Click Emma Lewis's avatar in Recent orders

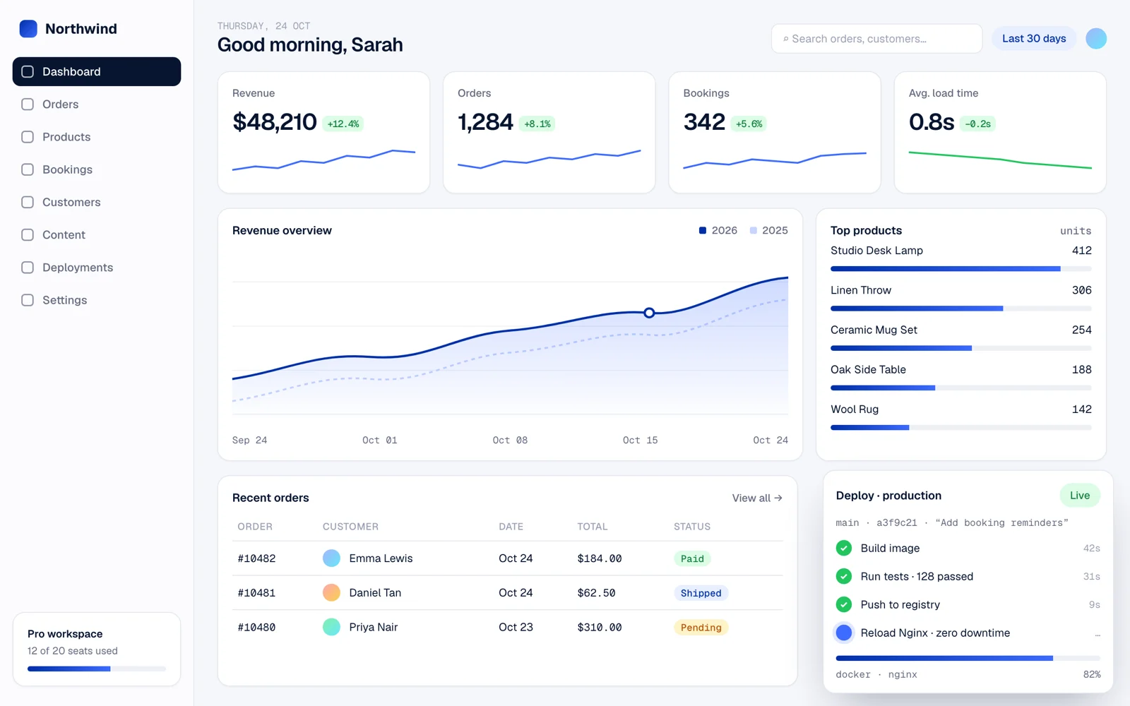tap(331, 558)
